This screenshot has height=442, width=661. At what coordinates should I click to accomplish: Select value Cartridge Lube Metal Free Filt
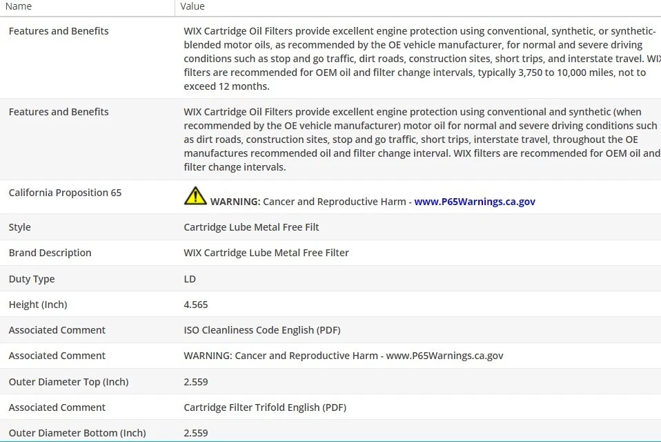coord(251,227)
